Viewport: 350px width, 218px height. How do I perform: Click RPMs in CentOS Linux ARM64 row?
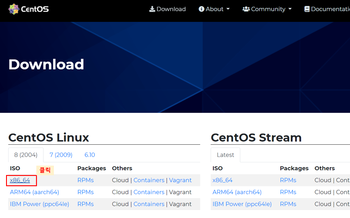pyautogui.click(x=85, y=192)
